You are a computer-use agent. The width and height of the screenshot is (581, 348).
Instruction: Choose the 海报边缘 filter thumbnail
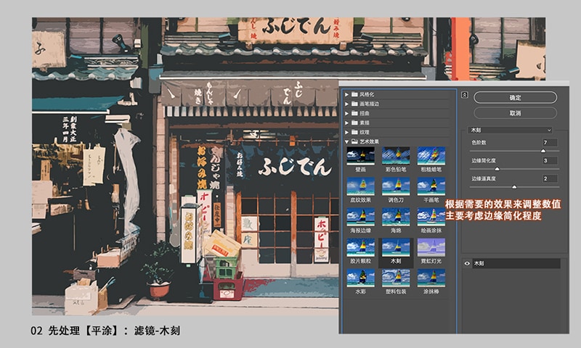tap(360, 216)
